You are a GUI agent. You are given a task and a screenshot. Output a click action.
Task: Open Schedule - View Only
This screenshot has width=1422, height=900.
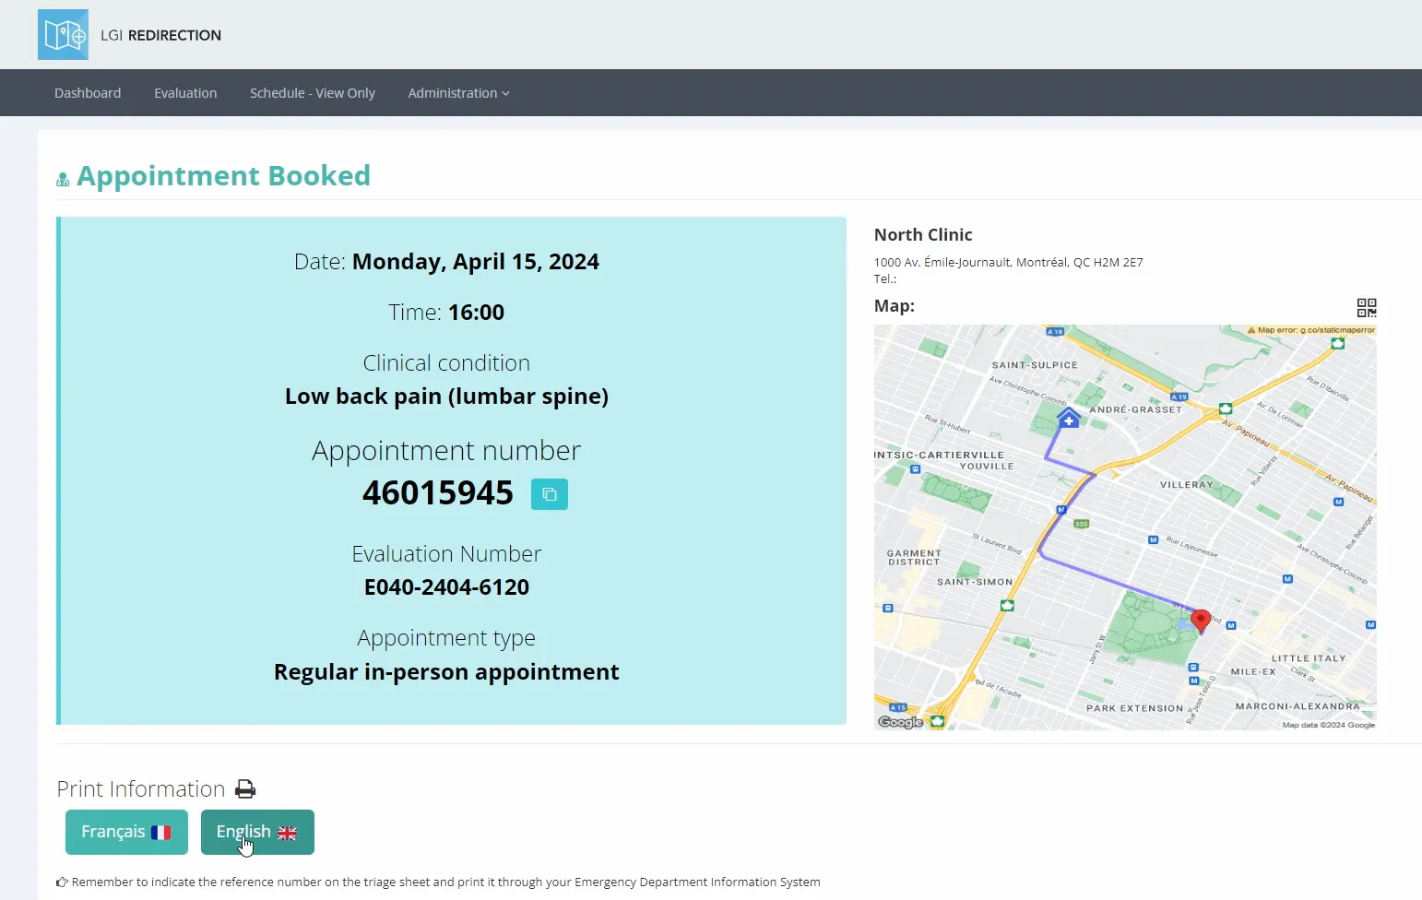tap(313, 93)
